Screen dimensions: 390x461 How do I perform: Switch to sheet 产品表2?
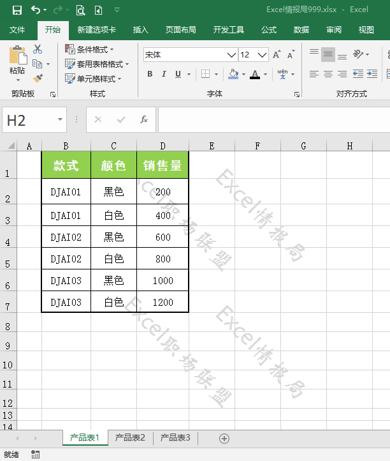click(130, 437)
